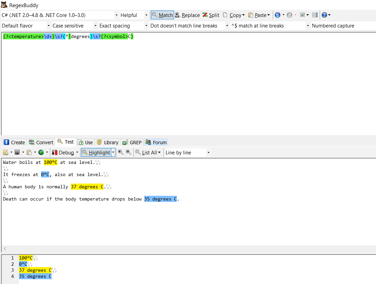Click the globe download icon in Test toolbar
This screenshot has height=284, width=376.
point(41,152)
